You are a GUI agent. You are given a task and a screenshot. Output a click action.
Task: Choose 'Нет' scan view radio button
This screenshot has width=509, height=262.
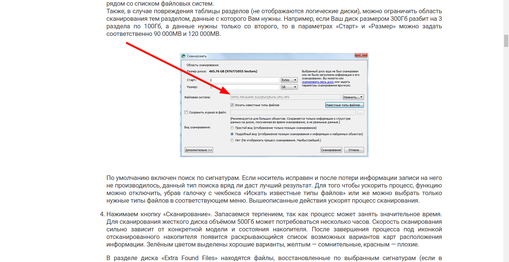(232, 140)
